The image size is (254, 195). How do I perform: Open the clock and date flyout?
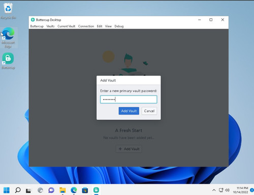[x=241, y=190]
